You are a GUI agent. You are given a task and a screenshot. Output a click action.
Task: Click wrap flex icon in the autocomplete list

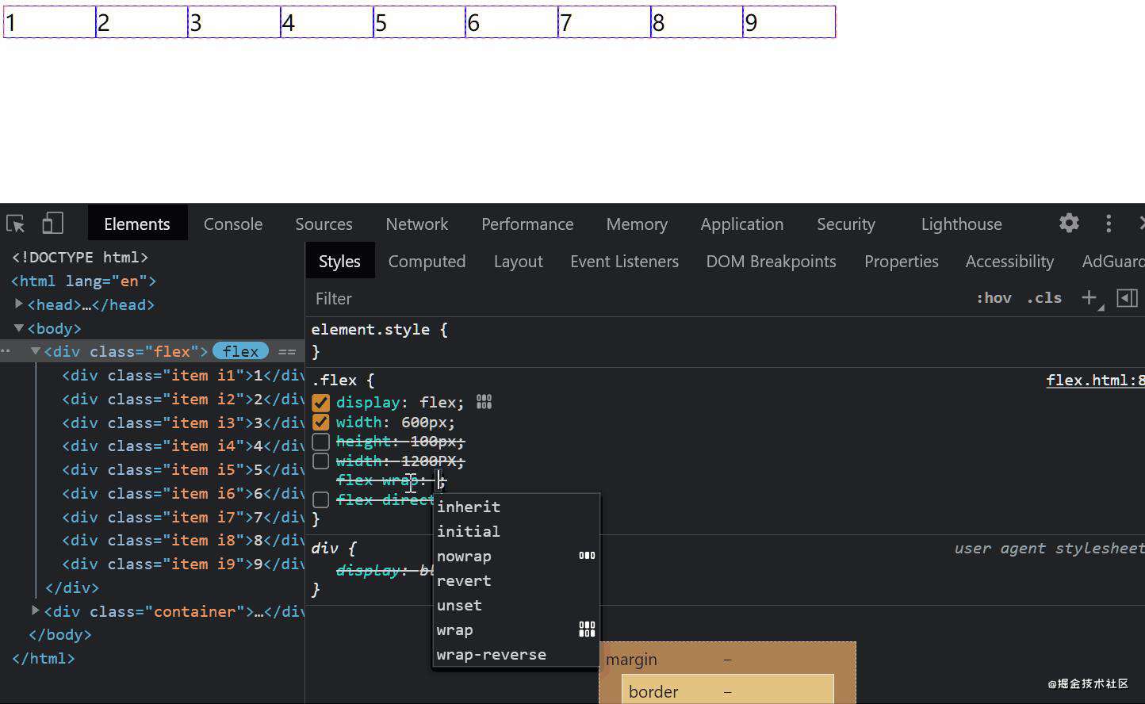click(587, 629)
